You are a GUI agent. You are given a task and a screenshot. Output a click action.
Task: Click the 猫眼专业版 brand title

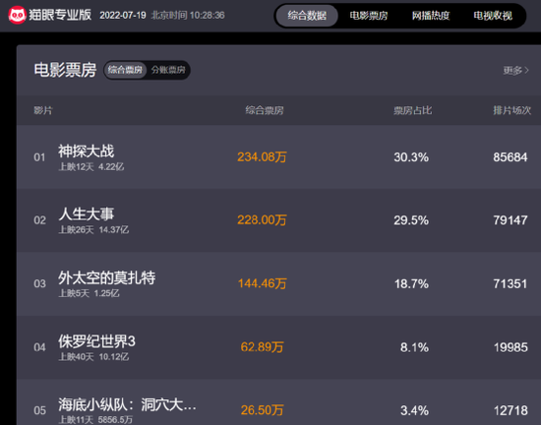(x=60, y=15)
